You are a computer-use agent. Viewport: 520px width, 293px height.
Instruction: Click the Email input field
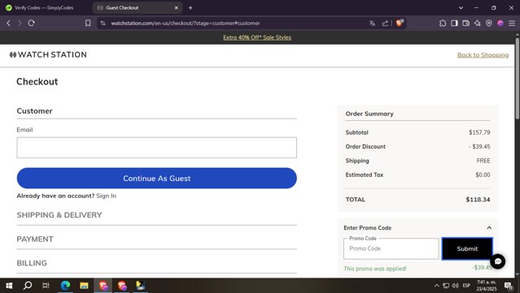click(x=157, y=148)
